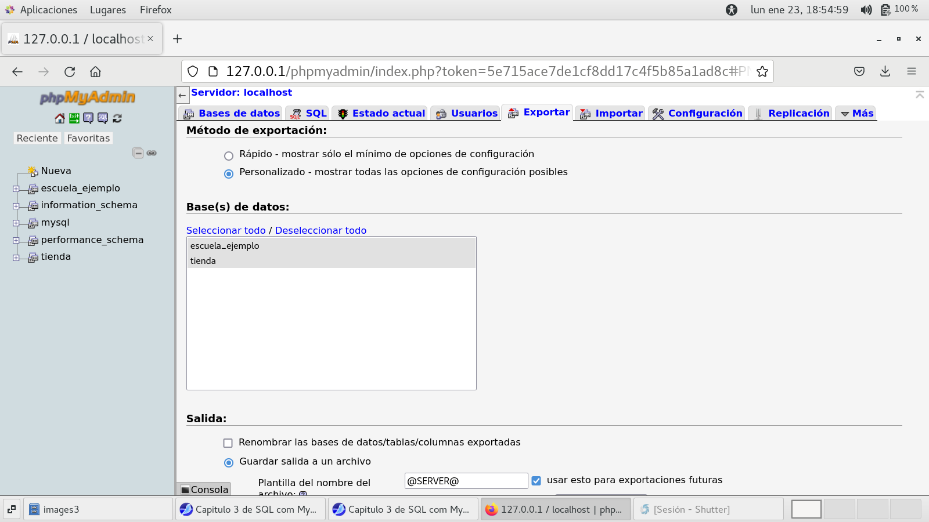The width and height of the screenshot is (929, 522).
Task: Collapse all navigation tree items
Action: pyautogui.click(x=138, y=153)
